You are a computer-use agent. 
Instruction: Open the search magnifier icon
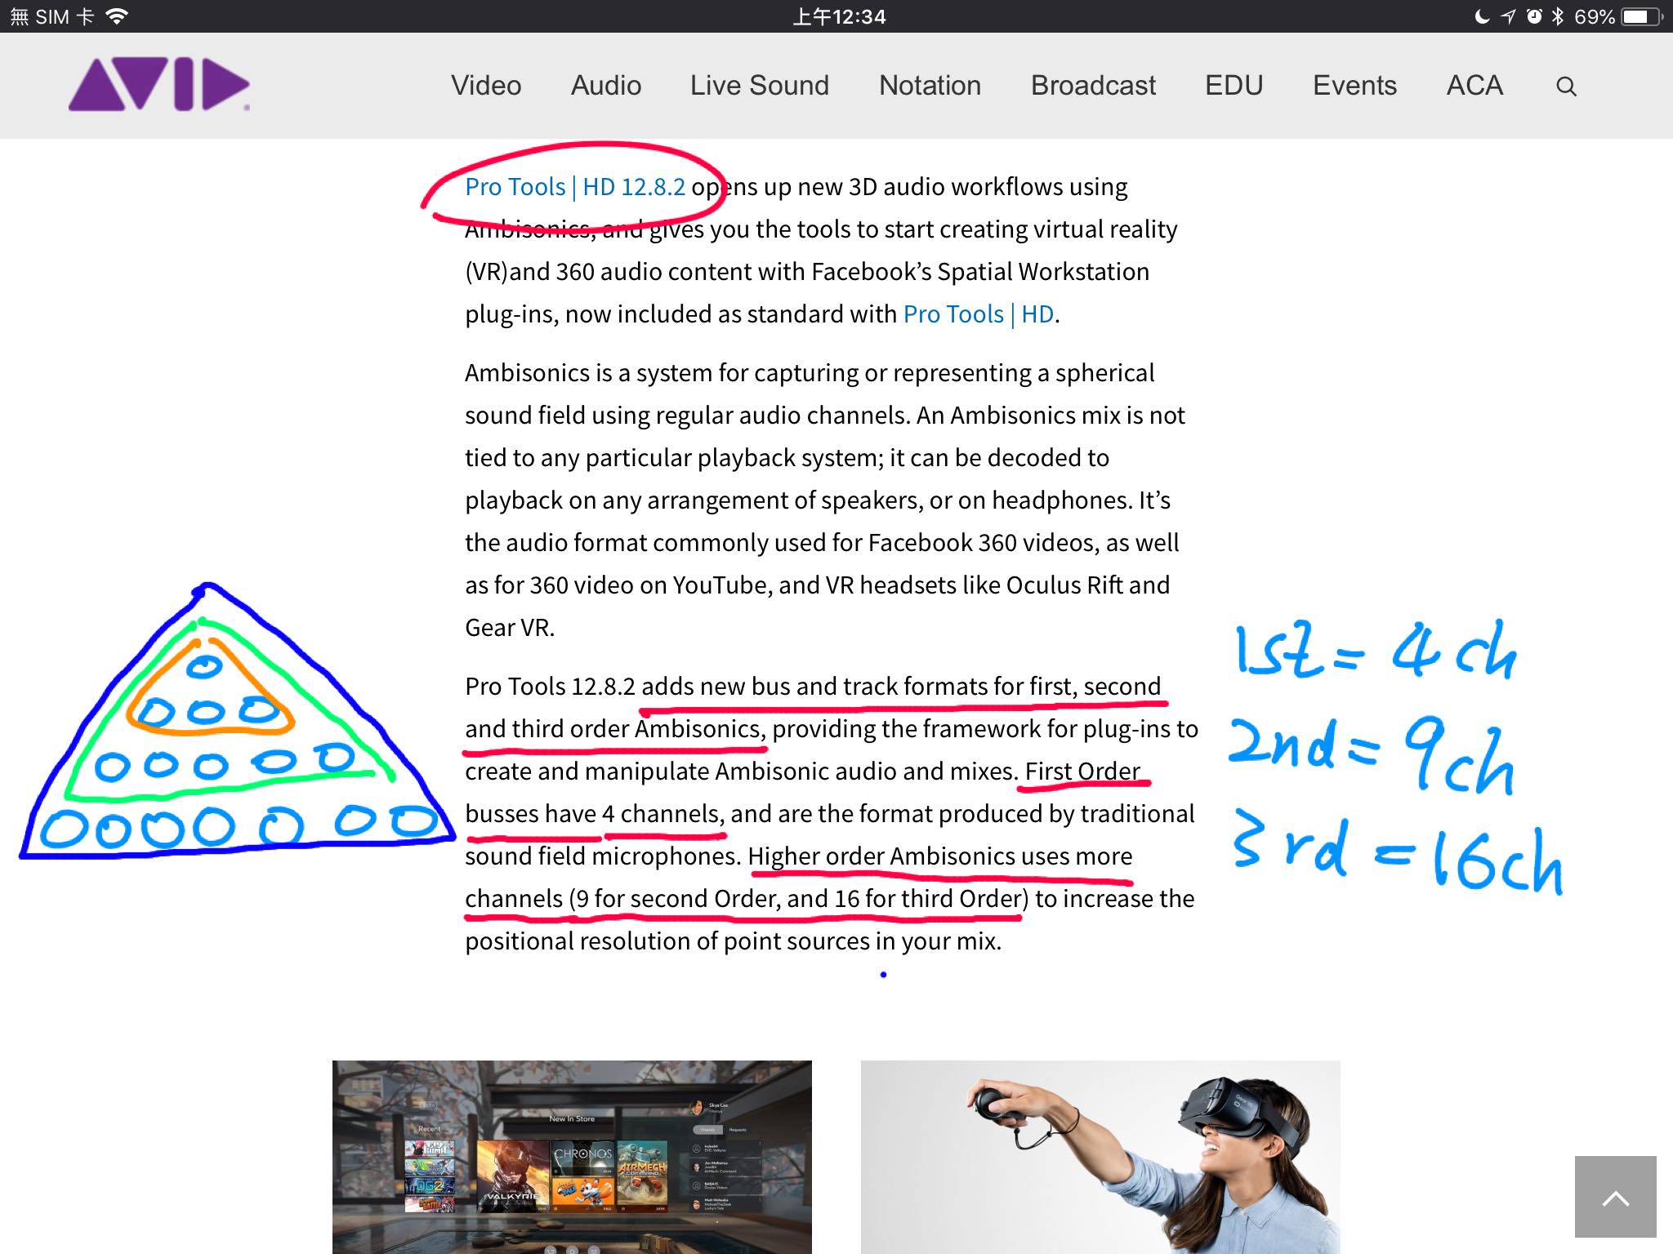coord(1565,86)
